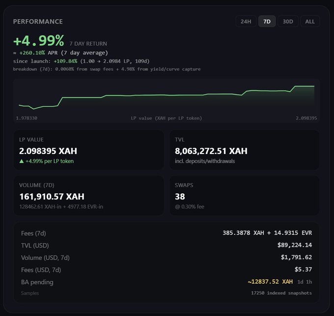The height and width of the screenshot is (316, 334).
Task: Click the 2.098395 XAH value
Action: [48, 151]
